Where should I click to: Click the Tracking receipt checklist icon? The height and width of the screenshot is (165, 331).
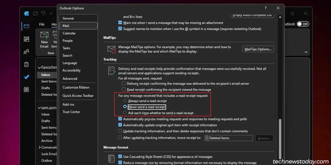112,71
